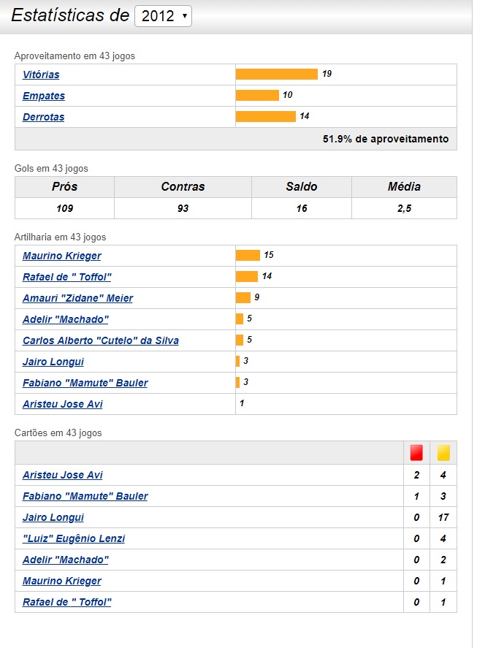The height and width of the screenshot is (648, 477).
Task: Select the Derrotas link
Action: click(x=43, y=117)
